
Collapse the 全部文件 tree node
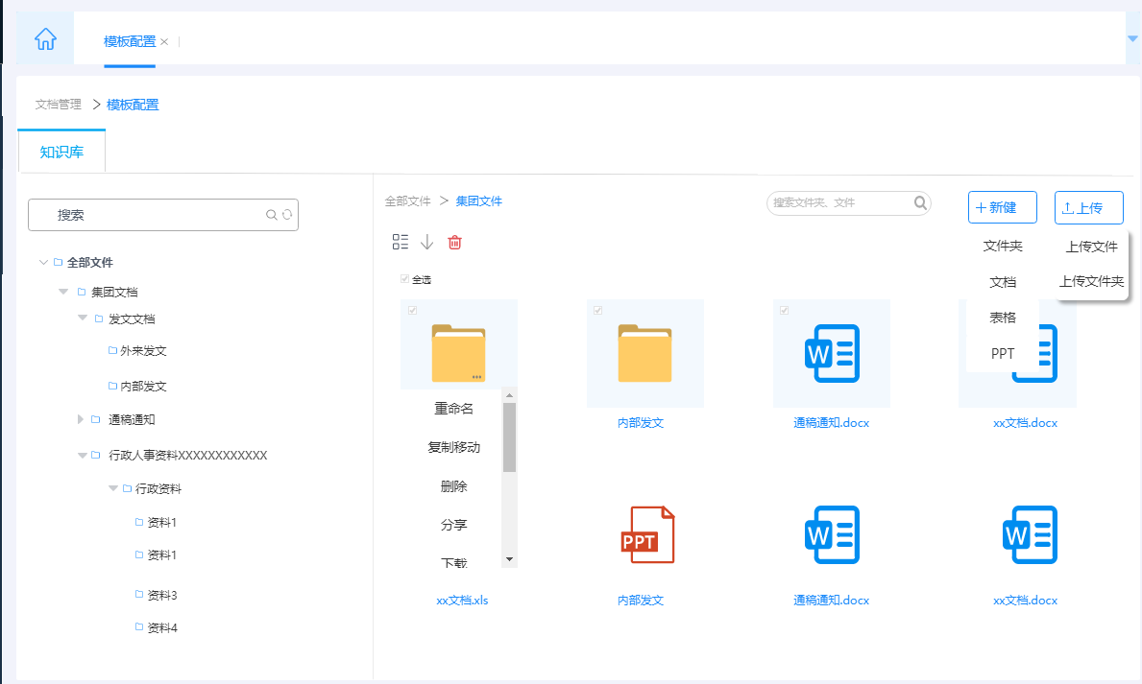(43, 262)
